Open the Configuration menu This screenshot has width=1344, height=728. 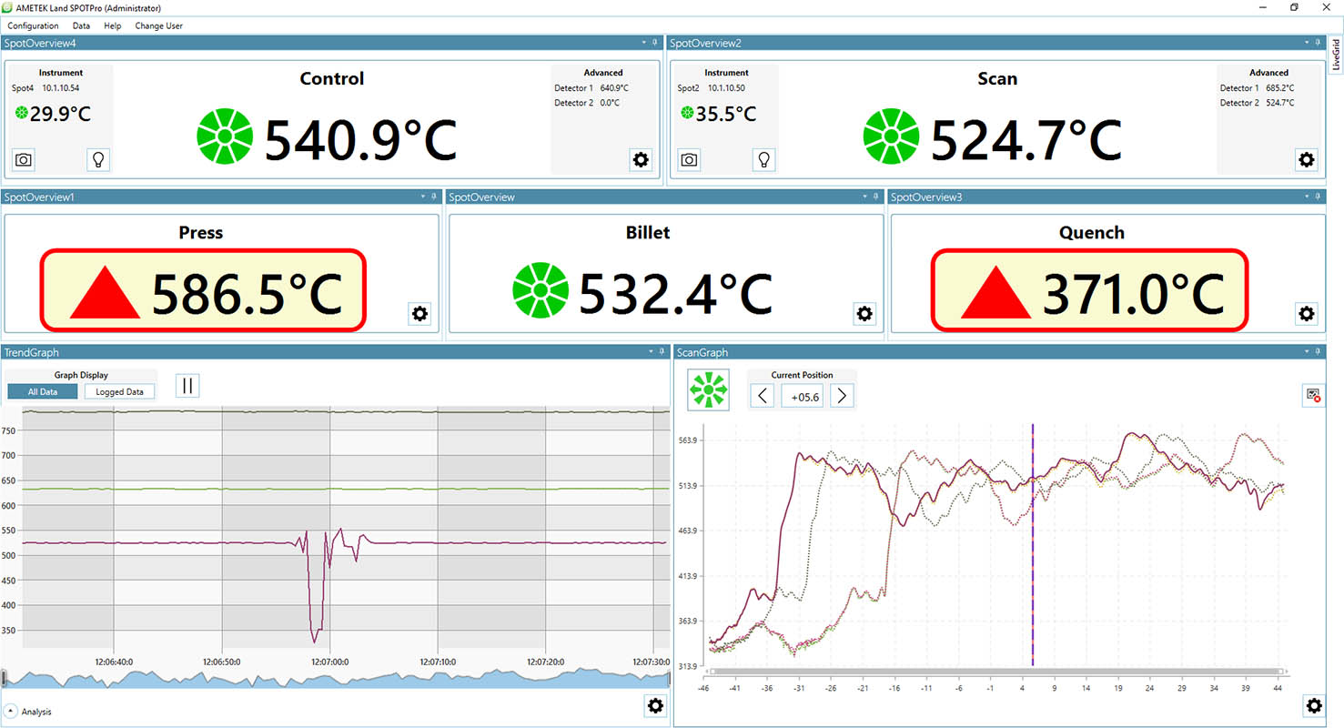[33, 25]
